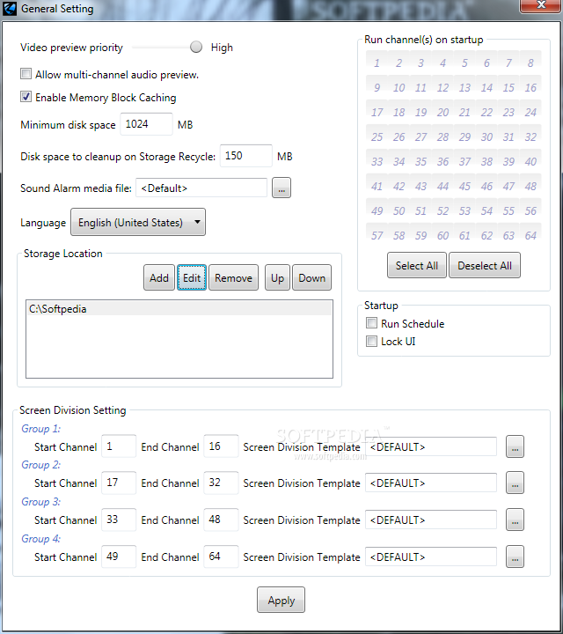Click Group 2 End Channel field
This screenshot has width=563, height=634.
coord(221,483)
